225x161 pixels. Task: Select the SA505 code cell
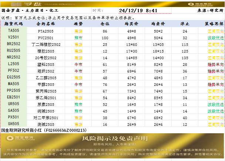point(13,111)
